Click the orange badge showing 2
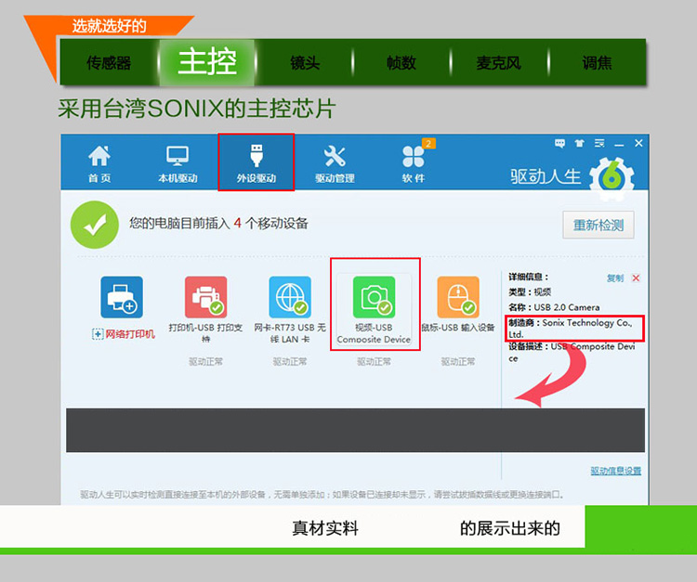Screen dimensions: 697x582 tap(428, 143)
